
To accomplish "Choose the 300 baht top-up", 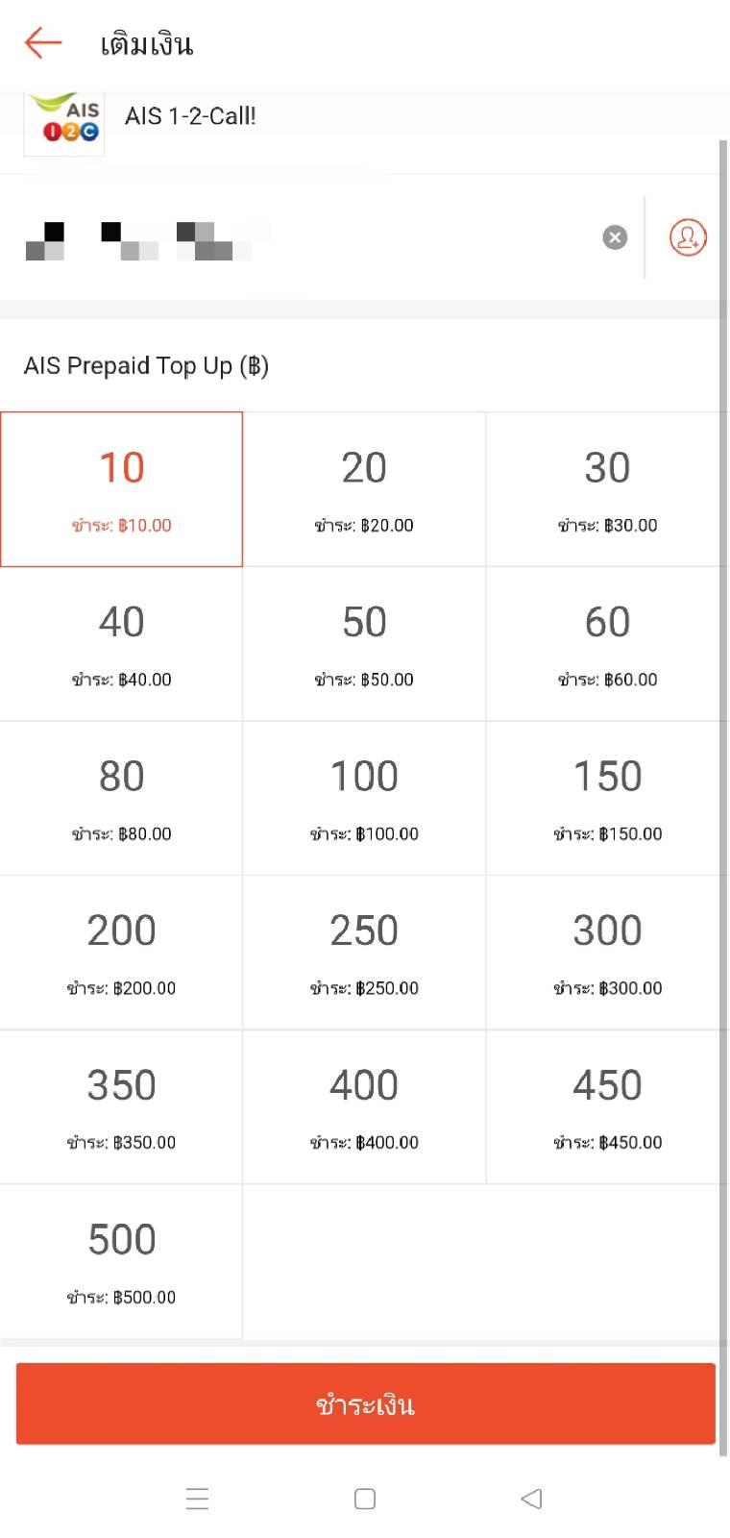I will click(607, 953).
